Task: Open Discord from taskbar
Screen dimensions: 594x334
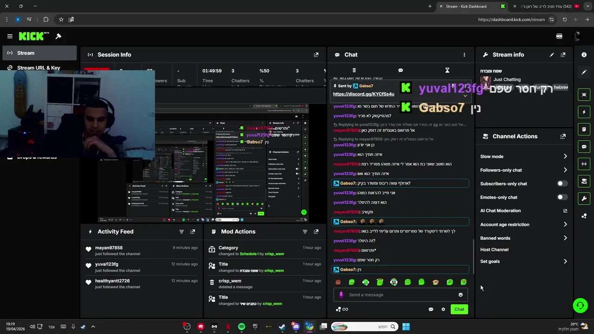Action: [296, 327]
